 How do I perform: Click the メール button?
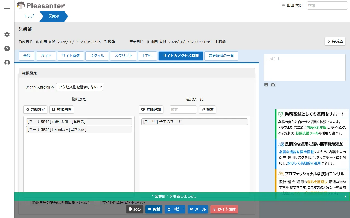coord(198,209)
